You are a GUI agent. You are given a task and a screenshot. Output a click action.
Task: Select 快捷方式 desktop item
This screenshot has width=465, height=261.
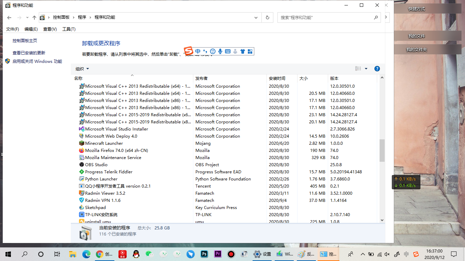[417, 9]
